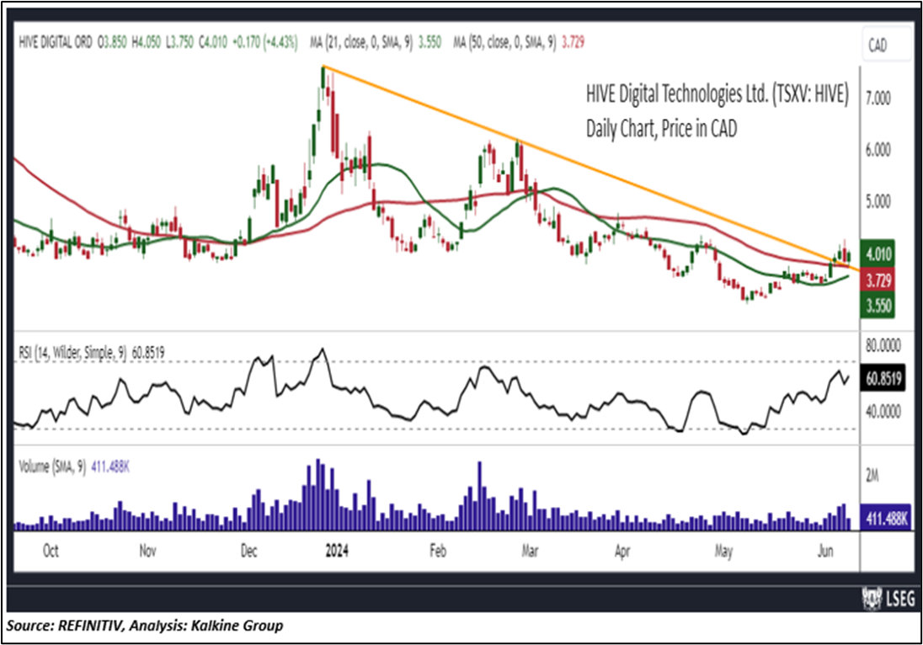Click the MA (50, close, 0, SMA, 9) indicator label
The image size is (923, 645).
[504, 42]
